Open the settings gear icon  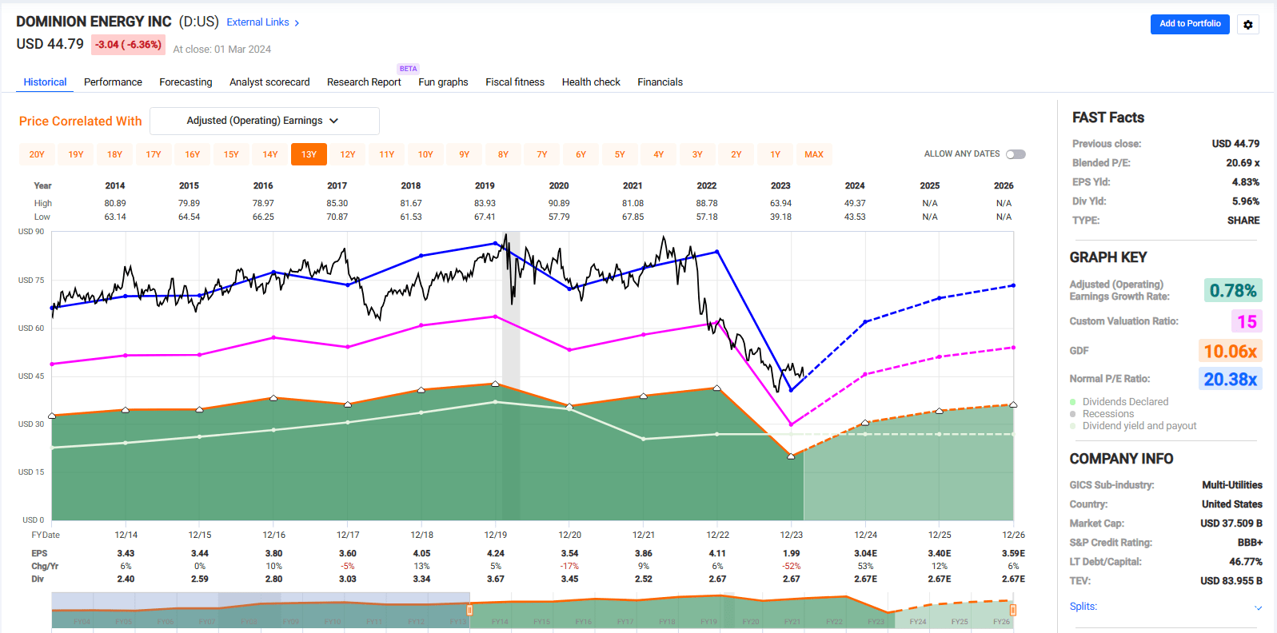(1247, 25)
